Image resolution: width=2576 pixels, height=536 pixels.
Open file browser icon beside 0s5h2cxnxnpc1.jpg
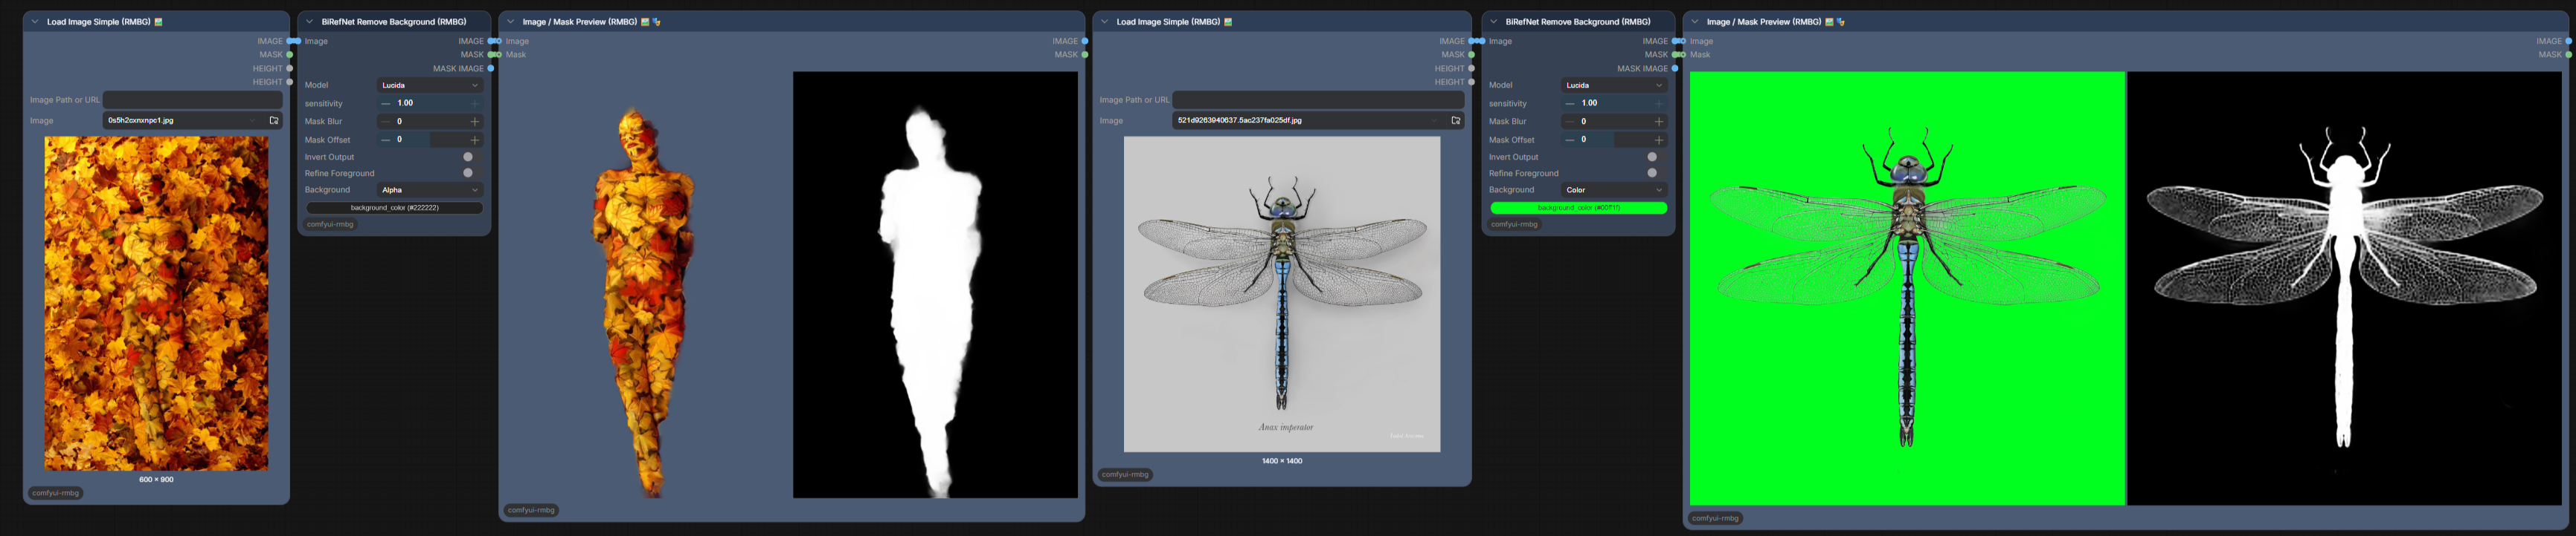(274, 121)
